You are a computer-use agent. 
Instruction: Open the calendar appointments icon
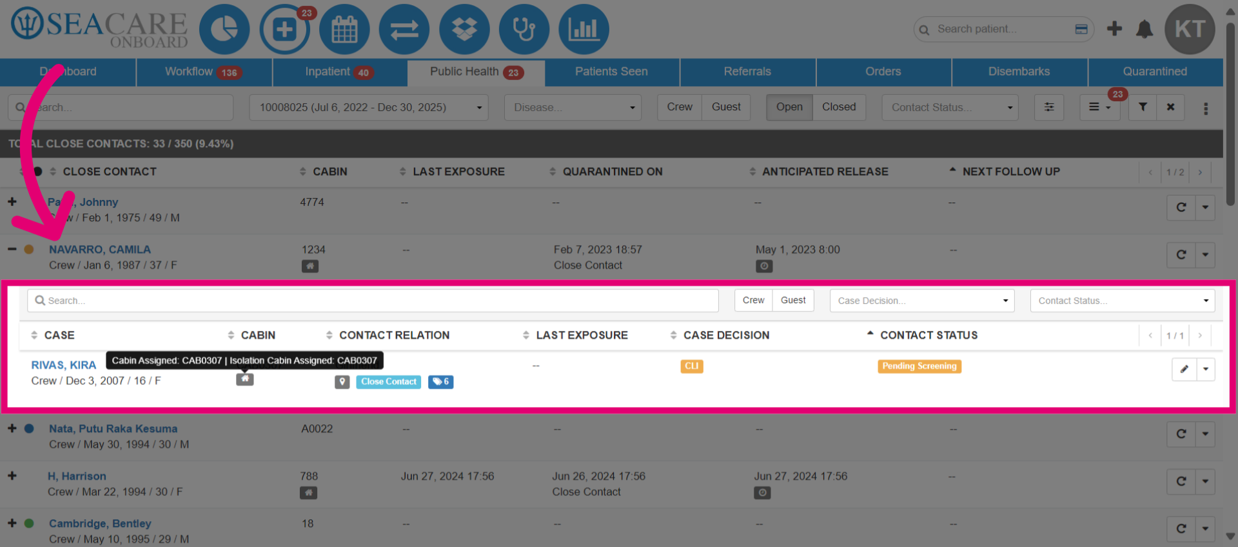[344, 30]
